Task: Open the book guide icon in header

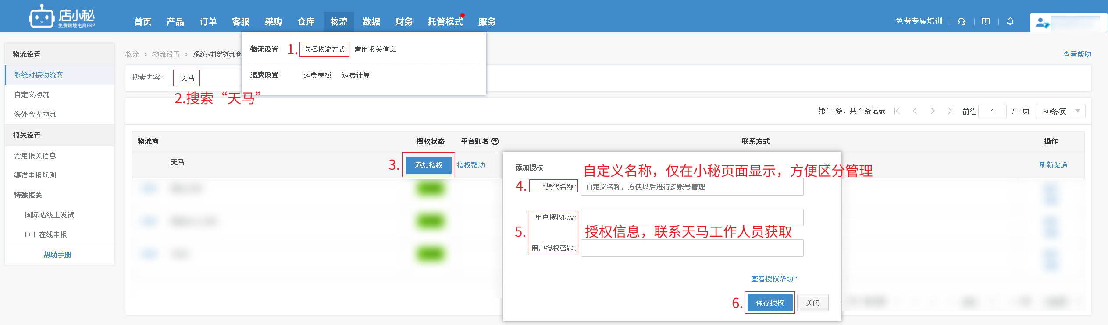Action: (x=986, y=22)
